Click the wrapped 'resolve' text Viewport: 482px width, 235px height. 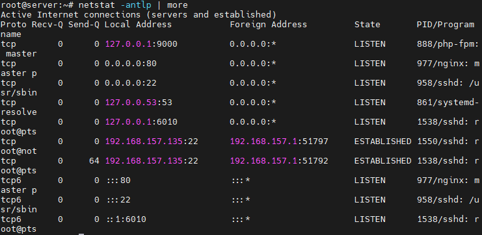[19, 112]
